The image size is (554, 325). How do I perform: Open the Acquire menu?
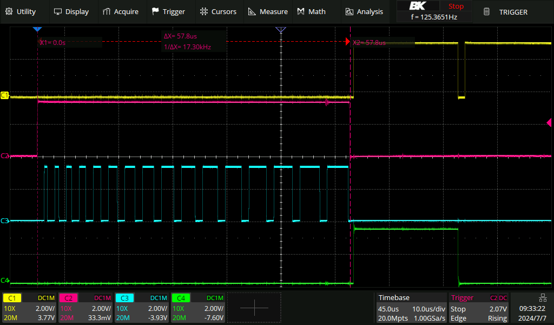(x=121, y=12)
